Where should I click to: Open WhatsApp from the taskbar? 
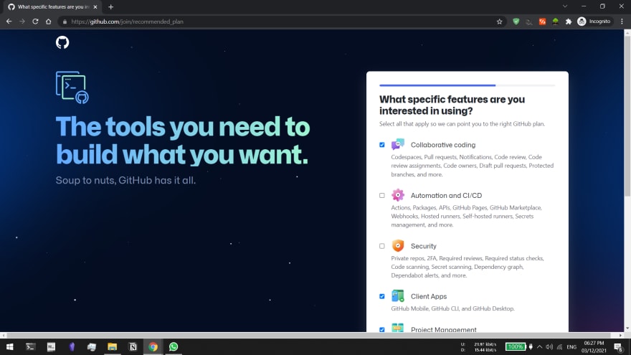(x=174, y=346)
